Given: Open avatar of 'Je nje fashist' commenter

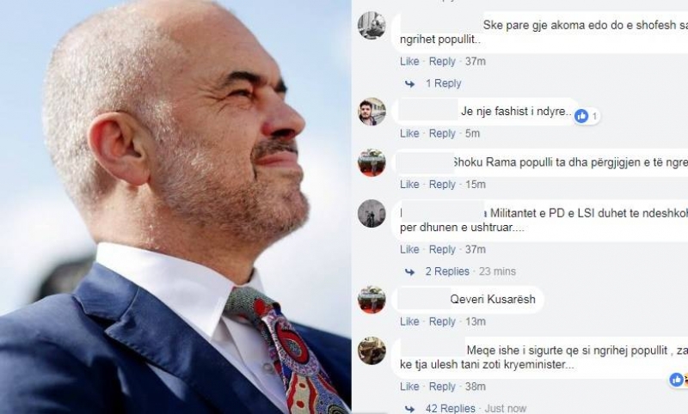Looking at the screenshot, I should 372,112.
